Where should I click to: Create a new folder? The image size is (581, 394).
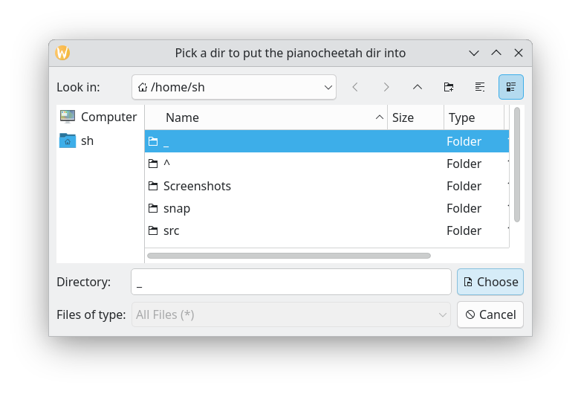tap(449, 87)
